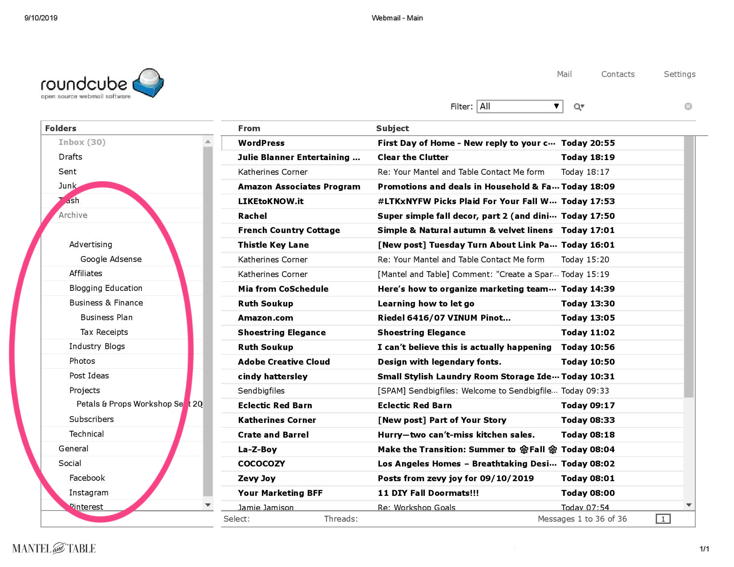The height and width of the screenshot is (567, 734).
Task: Open Sendbigfiles [SPAM] welcome email
Action: [x=452, y=391]
